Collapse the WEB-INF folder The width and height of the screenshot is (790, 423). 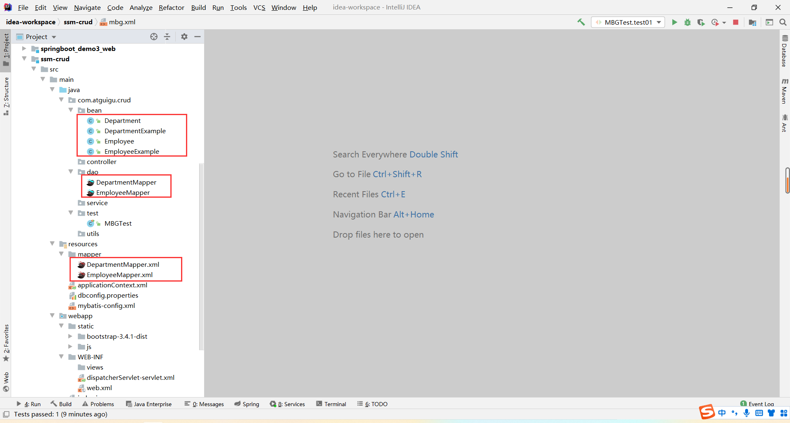click(61, 357)
